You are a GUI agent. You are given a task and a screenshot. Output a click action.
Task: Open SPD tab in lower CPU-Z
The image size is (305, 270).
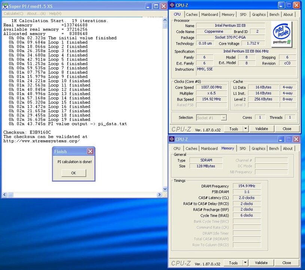pyautogui.click(x=243, y=148)
